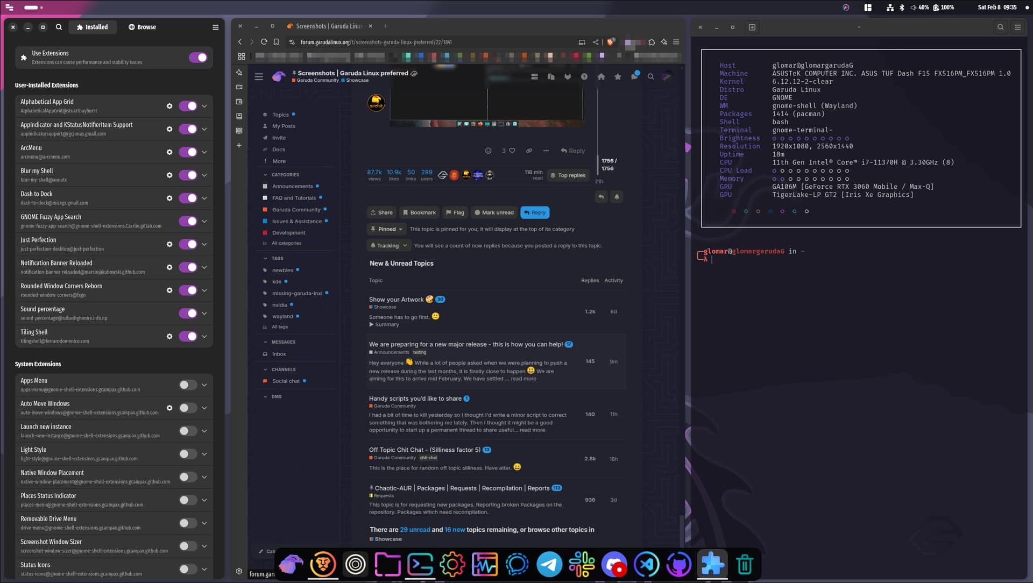Open settings gear for Tiling Shell

[x=169, y=336]
